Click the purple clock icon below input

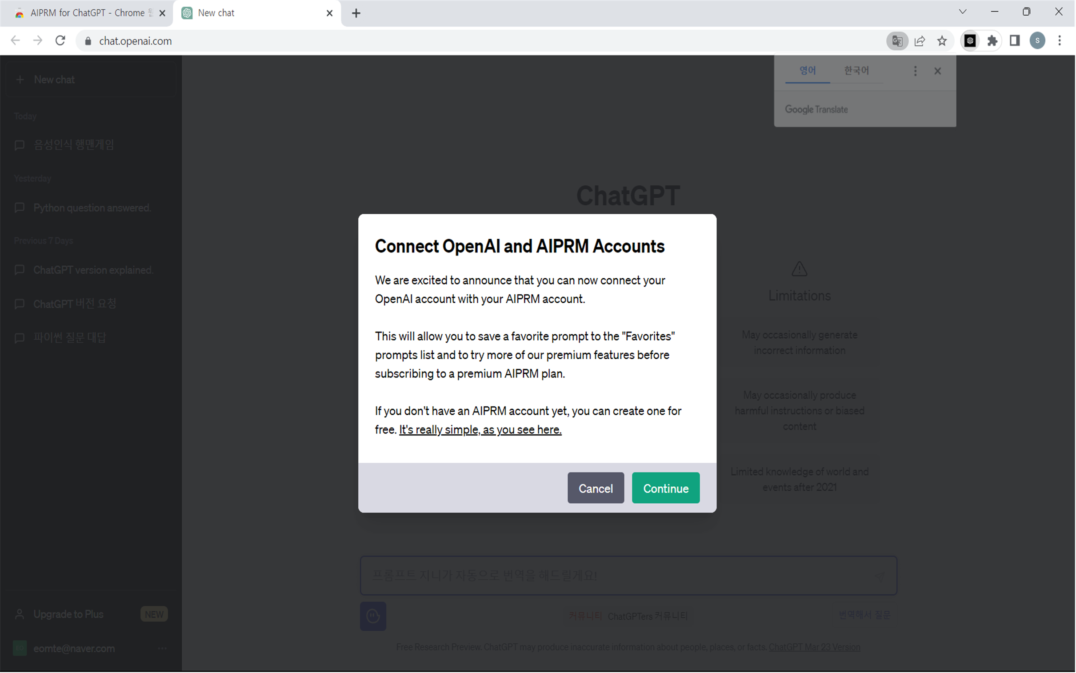coord(373,617)
